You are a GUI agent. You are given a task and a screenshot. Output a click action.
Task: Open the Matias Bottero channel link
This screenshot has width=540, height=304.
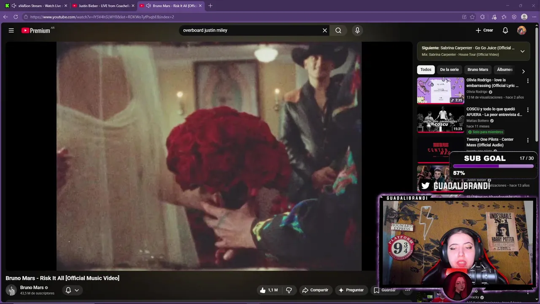point(478,121)
